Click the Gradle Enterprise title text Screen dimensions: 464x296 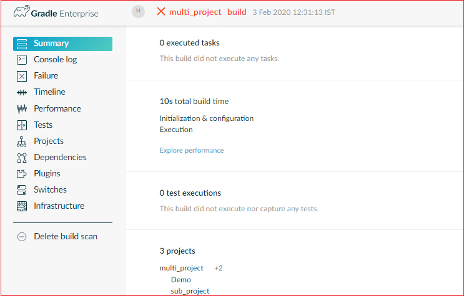coord(64,14)
